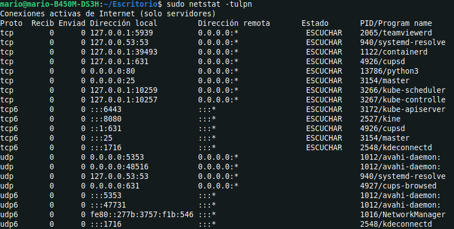
Task: Click the 3172/kube-apiserver program name
Action: [x=403, y=109]
